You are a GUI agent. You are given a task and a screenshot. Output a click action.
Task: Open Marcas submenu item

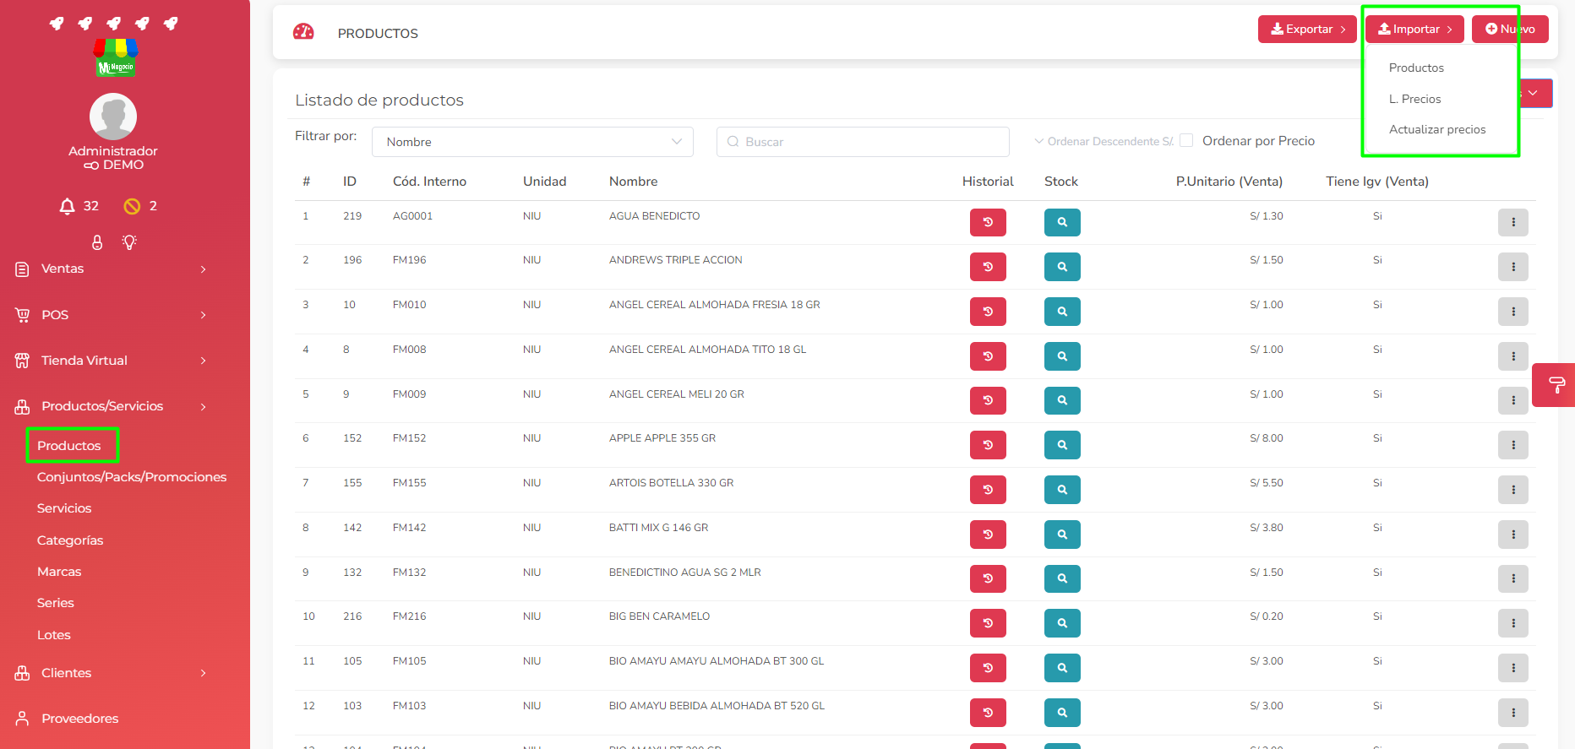59,572
